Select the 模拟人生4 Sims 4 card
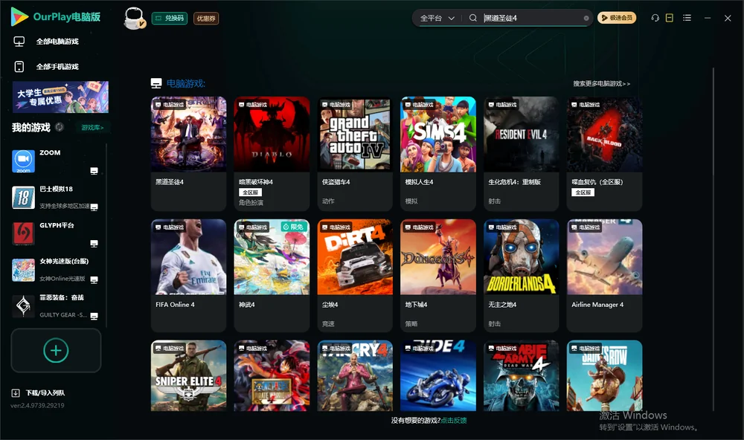 (x=438, y=154)
